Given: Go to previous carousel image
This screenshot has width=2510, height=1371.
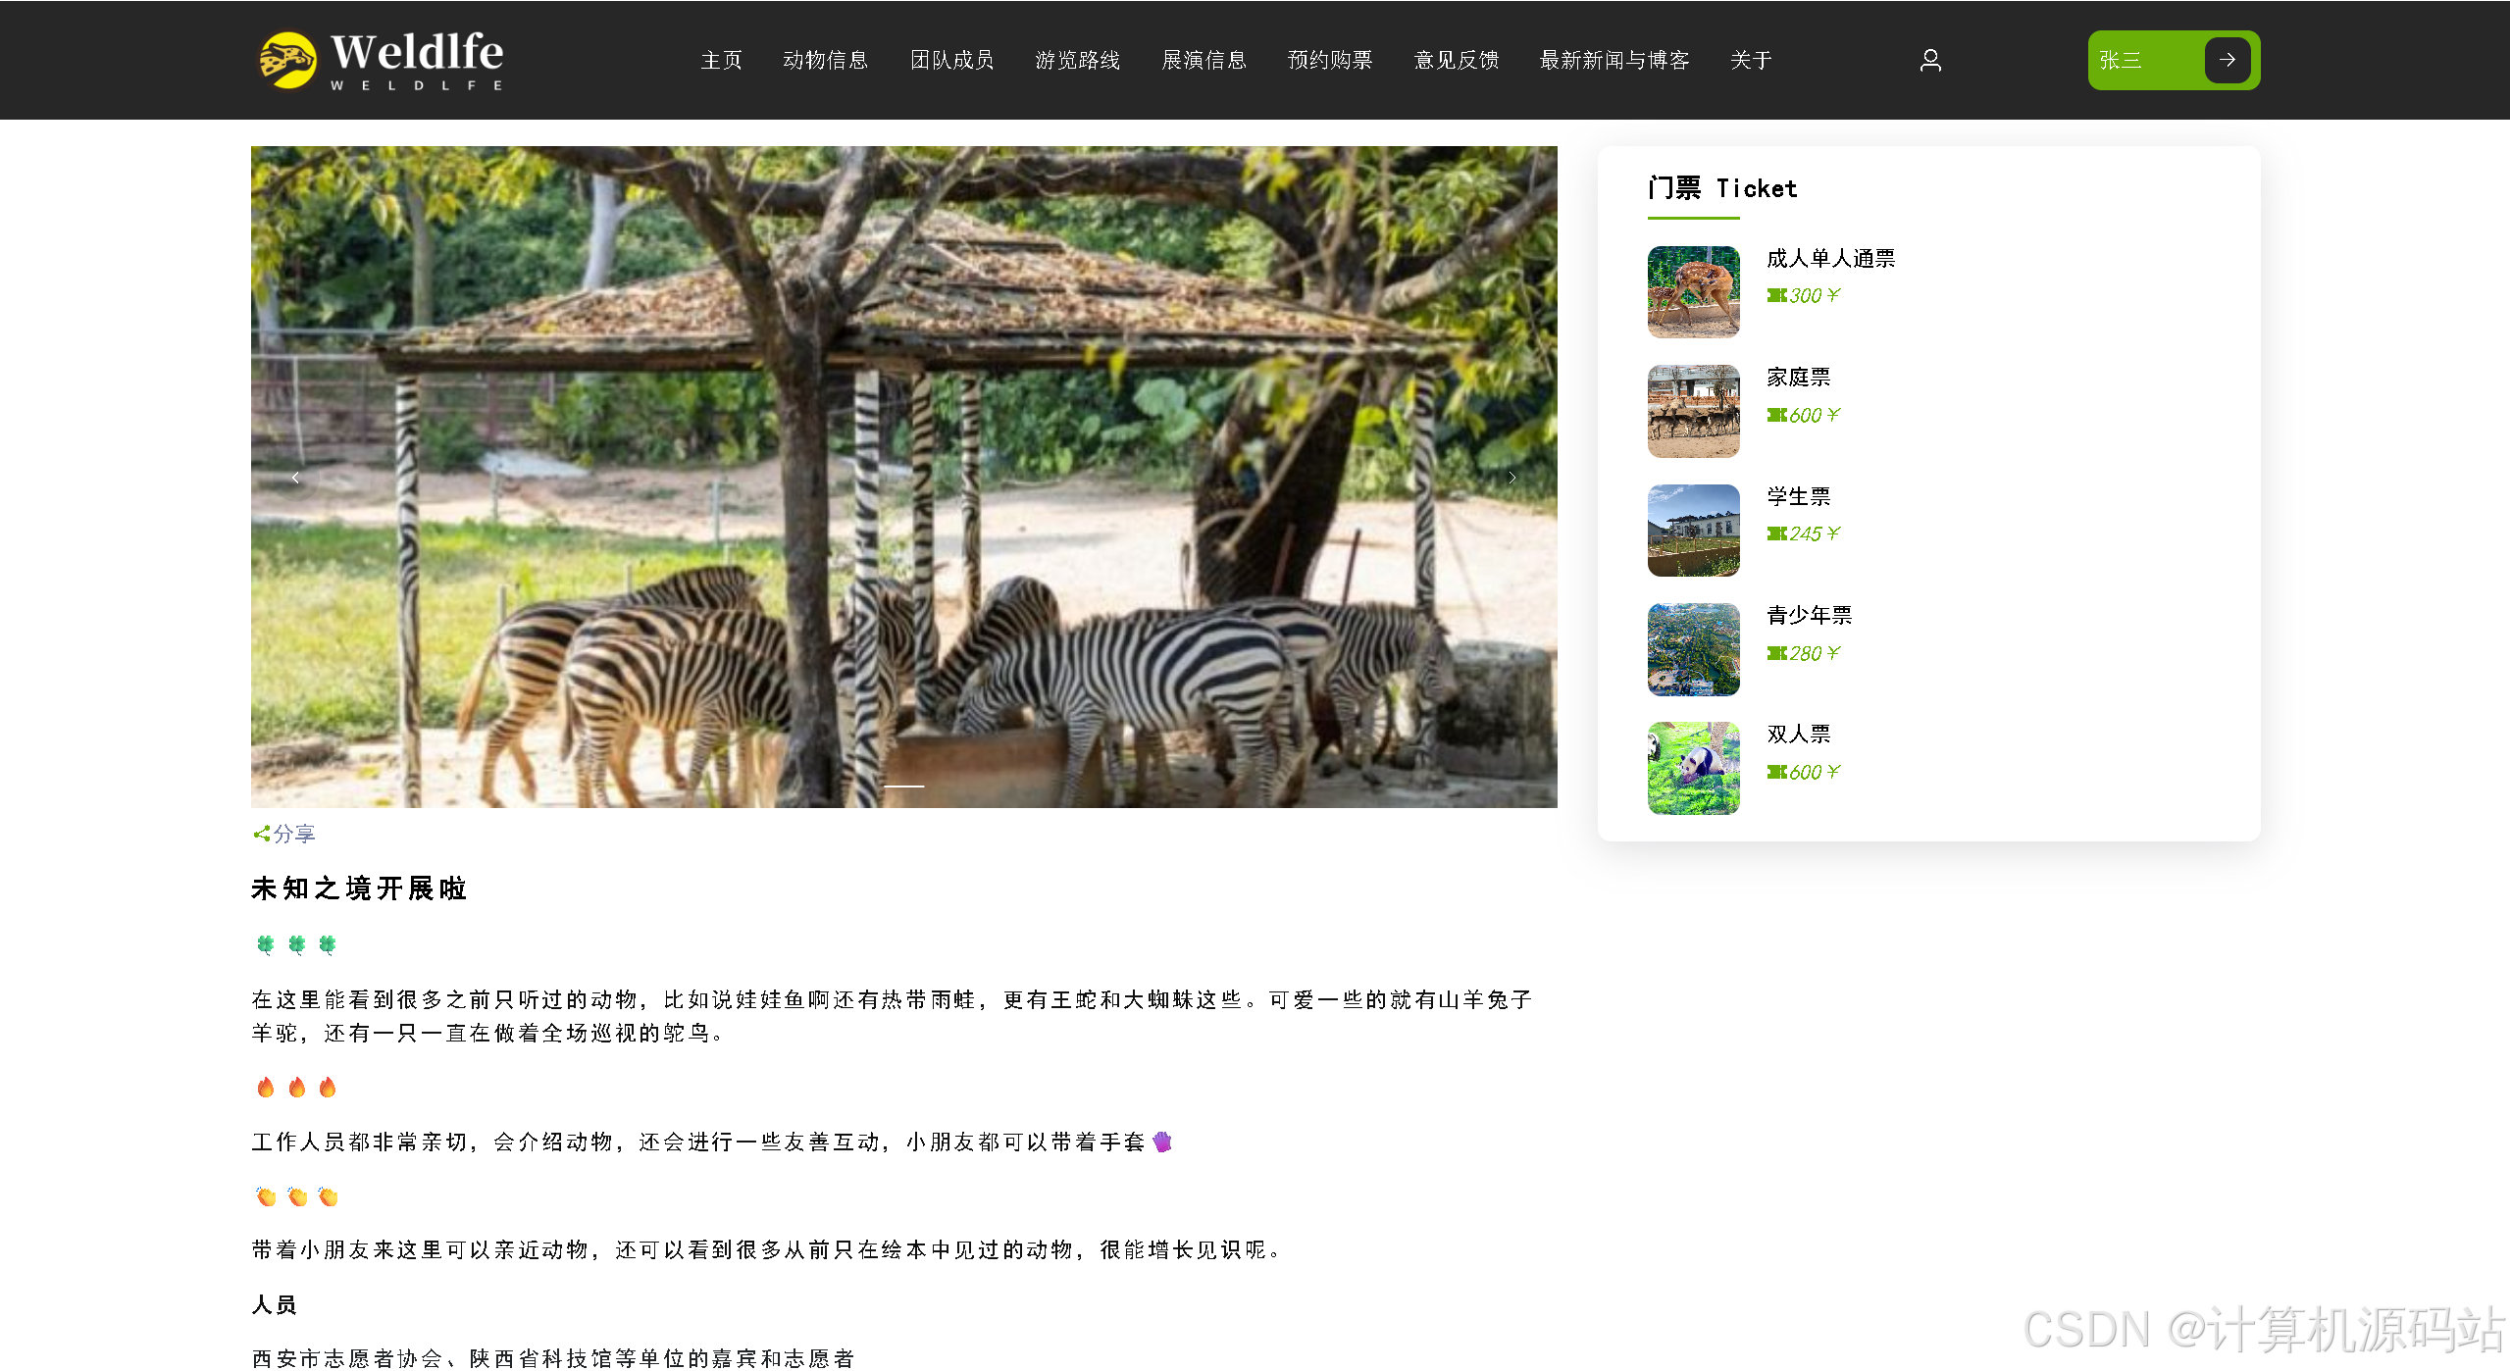Looking at the screenshot, I should pyautogui.click(x=295, y=478).
